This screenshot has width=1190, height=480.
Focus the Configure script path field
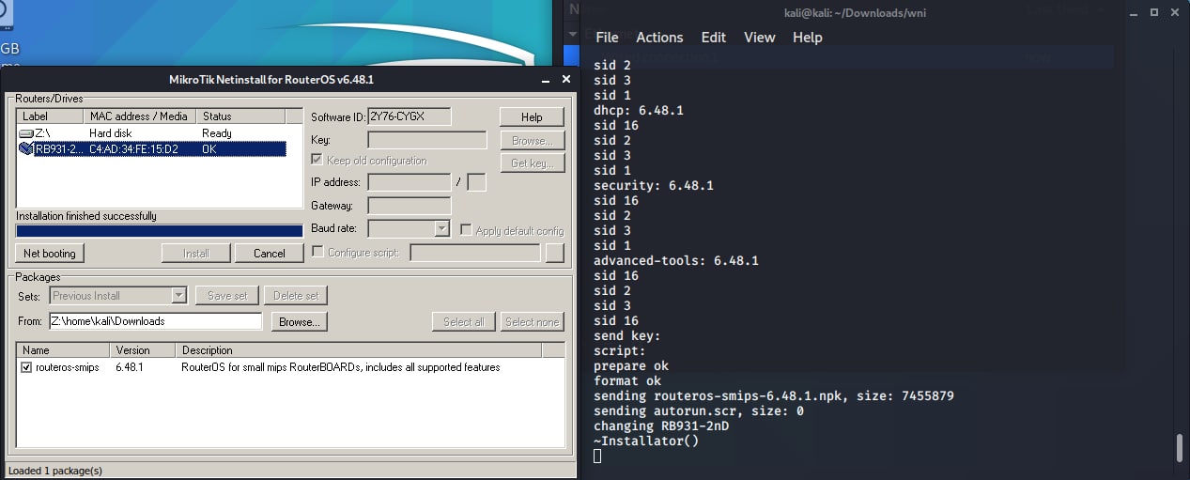pos(475,252)
